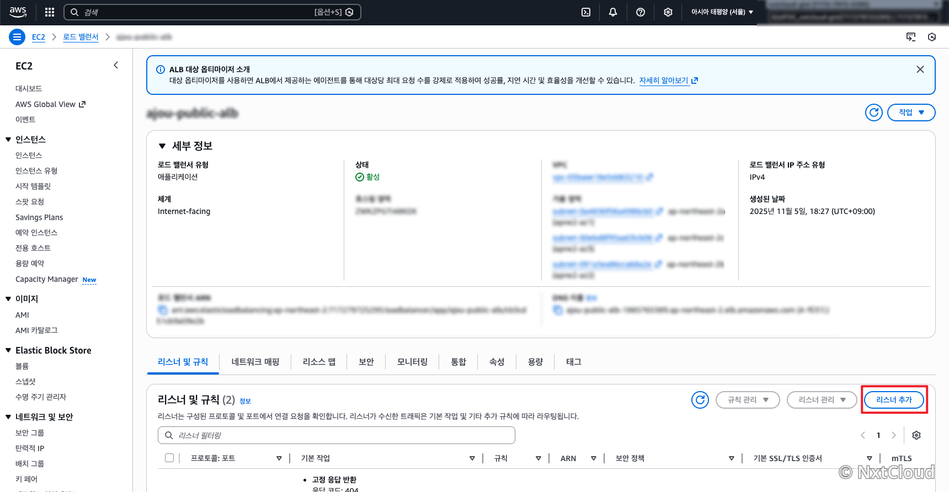This screenshot has height=492, width=949.
Task: Open the 자세히 알아보기 link
Action: coord(668,81)
